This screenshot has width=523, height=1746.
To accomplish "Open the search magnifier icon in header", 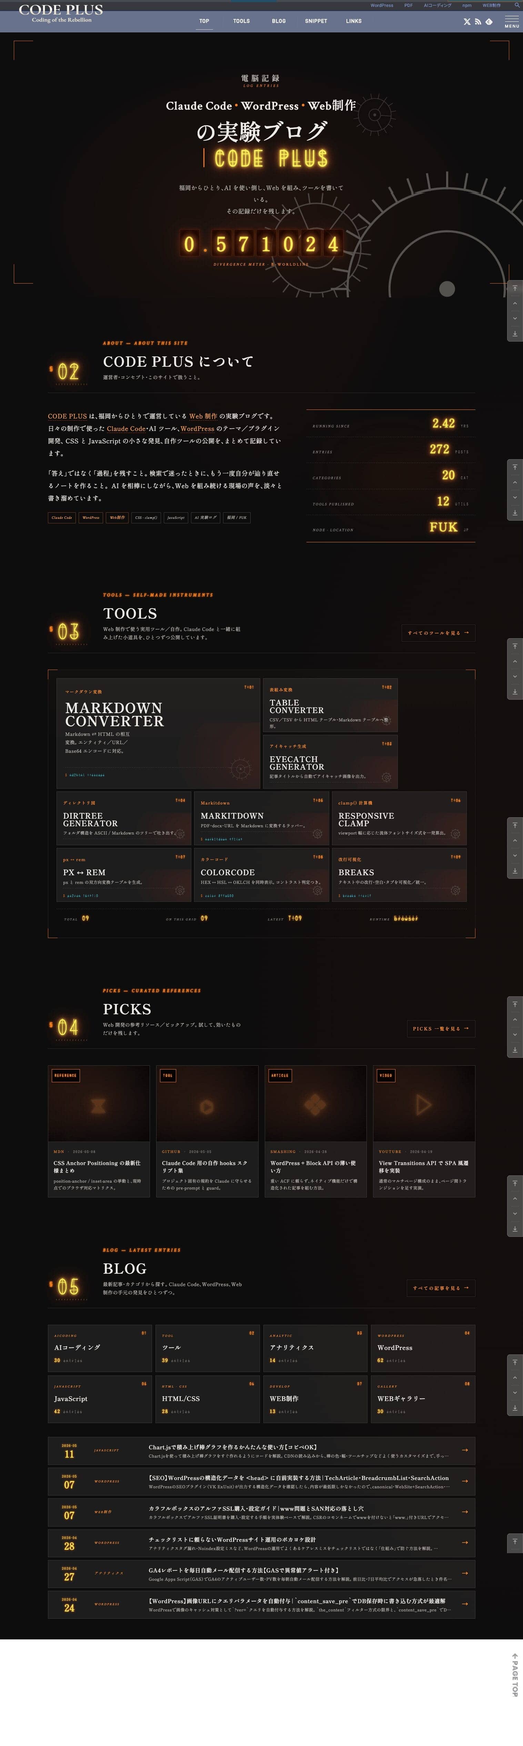I will 517,6.
